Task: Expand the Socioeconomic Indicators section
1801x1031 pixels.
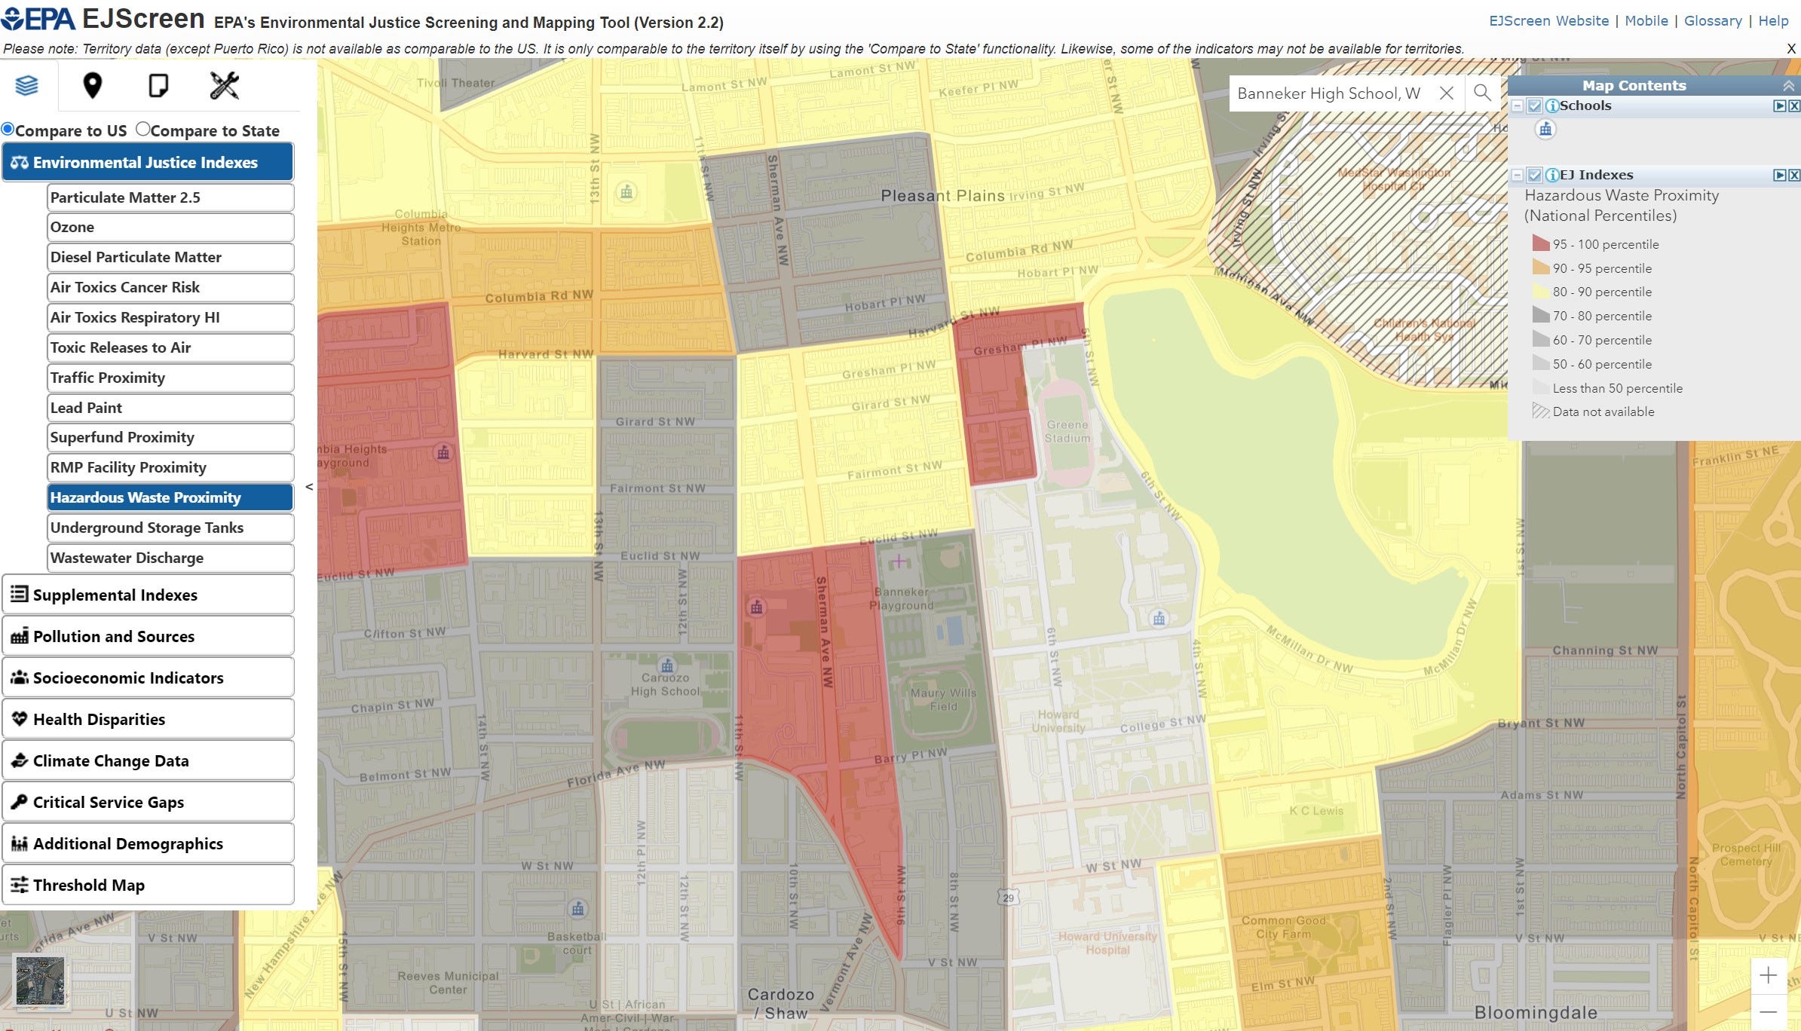Action: pos(148,678)
